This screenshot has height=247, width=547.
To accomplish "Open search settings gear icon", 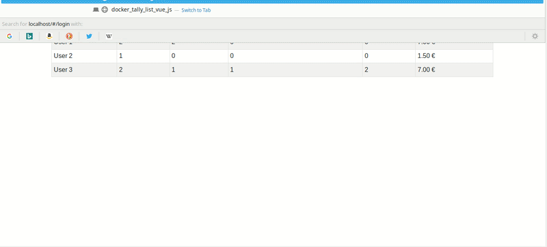I will (535, 36).
